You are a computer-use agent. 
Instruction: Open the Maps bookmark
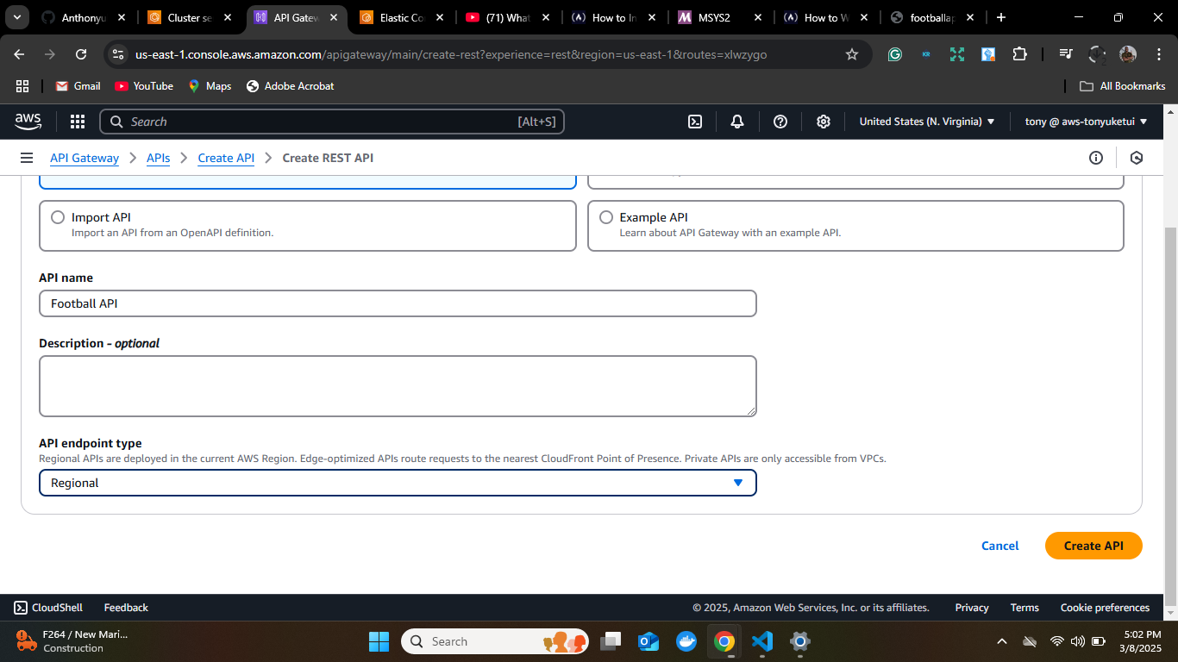pyautogui.click(x=210, y=86)
